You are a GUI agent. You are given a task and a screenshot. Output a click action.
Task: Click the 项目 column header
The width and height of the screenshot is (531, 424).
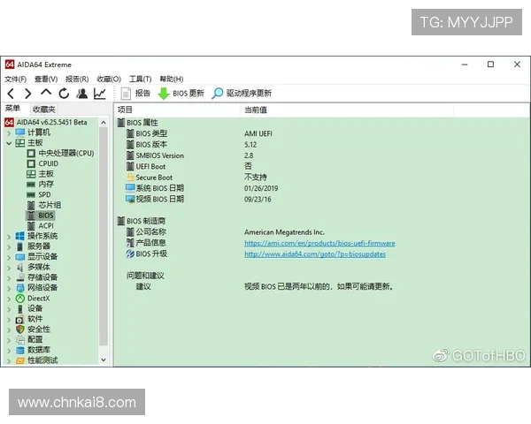point(177,110)
